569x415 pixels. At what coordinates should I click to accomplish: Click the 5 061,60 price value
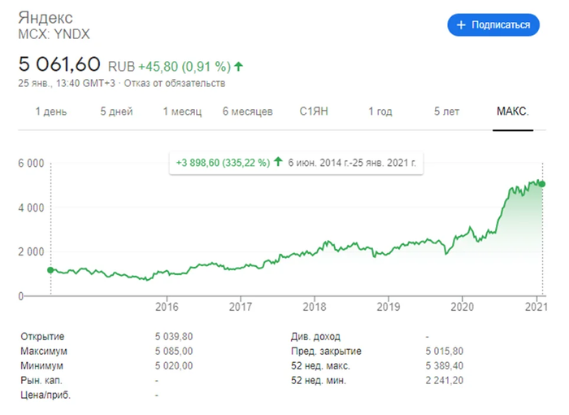pos(61,64)
